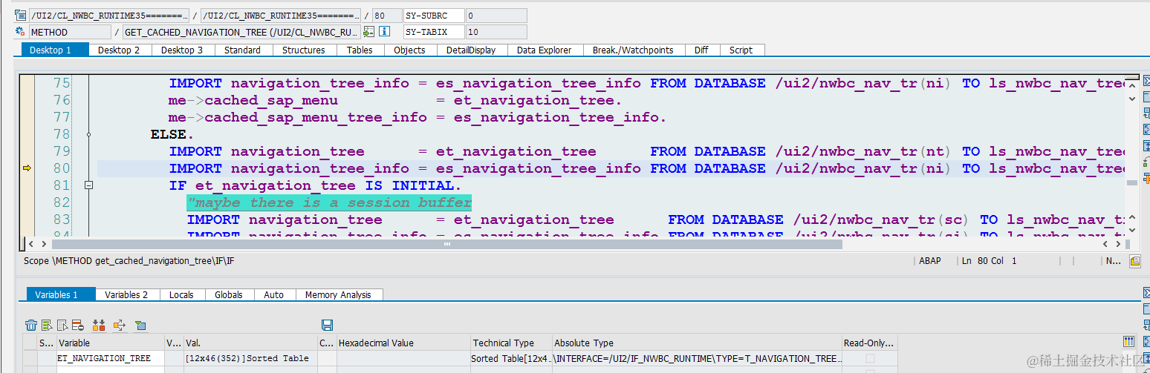Open the Objects tab
Screen dimensions: 1150x373
(x=409, y=50)
